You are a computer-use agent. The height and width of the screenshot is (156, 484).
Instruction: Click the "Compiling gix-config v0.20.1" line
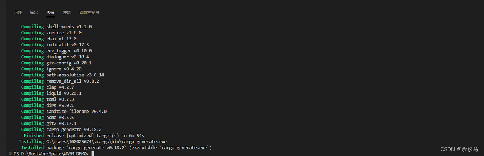pos(56,63)
